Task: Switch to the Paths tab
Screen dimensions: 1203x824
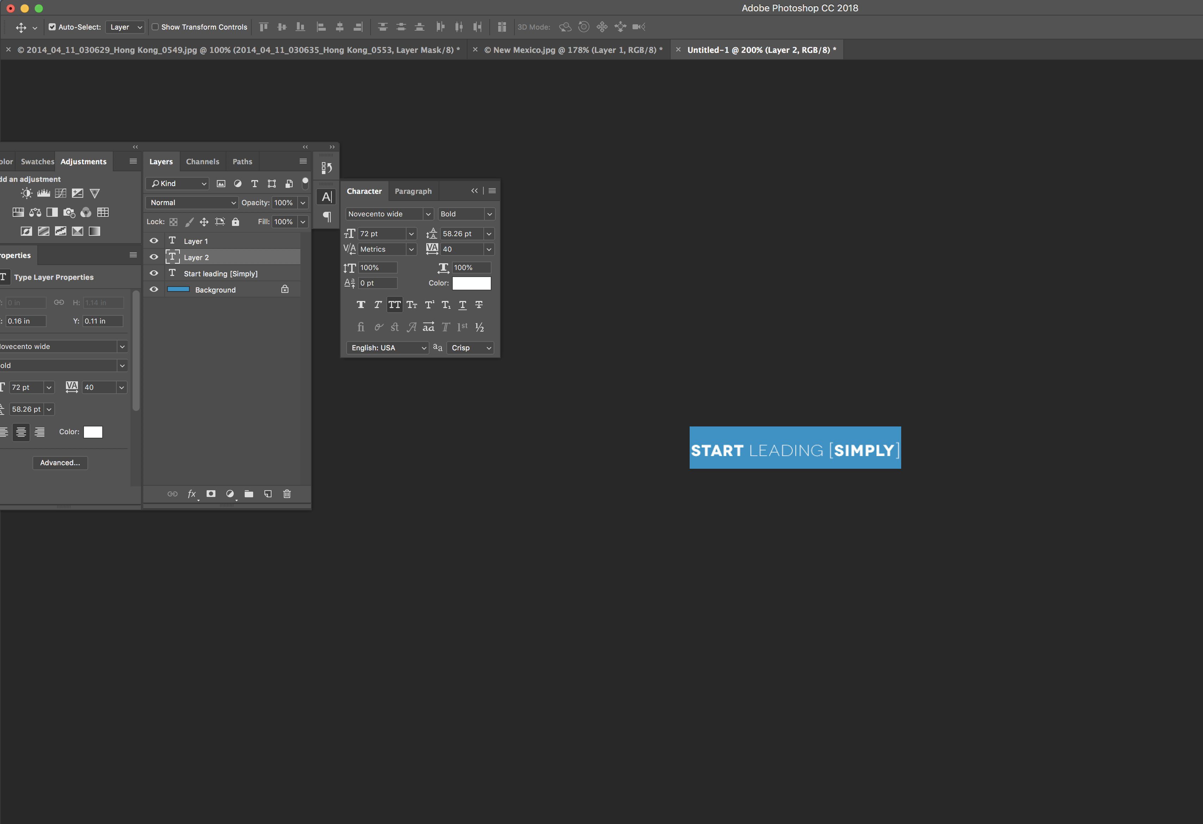Action: (242, 162)
